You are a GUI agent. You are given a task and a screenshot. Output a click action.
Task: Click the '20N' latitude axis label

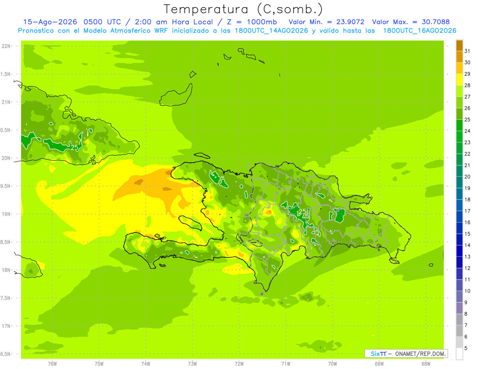point(6,158)
